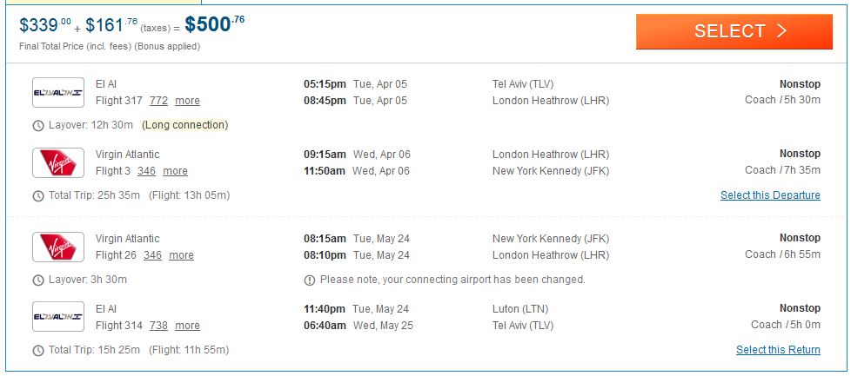
Task: Expand 'more' details for Flight 314
Action: (x=187, y=326)
